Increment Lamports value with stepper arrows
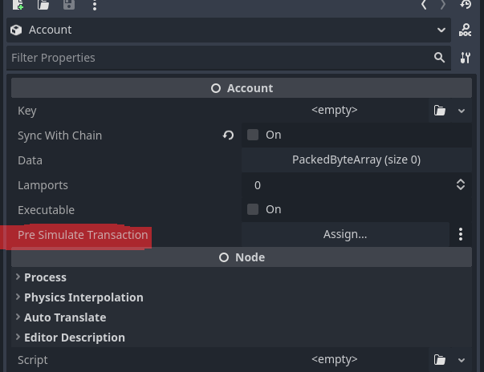Image resolution: width=484 pixels, height=372 pixels. click(x=461, y=181)
